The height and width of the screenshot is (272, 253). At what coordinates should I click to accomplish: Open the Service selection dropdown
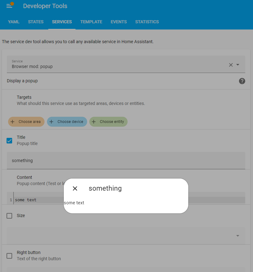[237, 65]
